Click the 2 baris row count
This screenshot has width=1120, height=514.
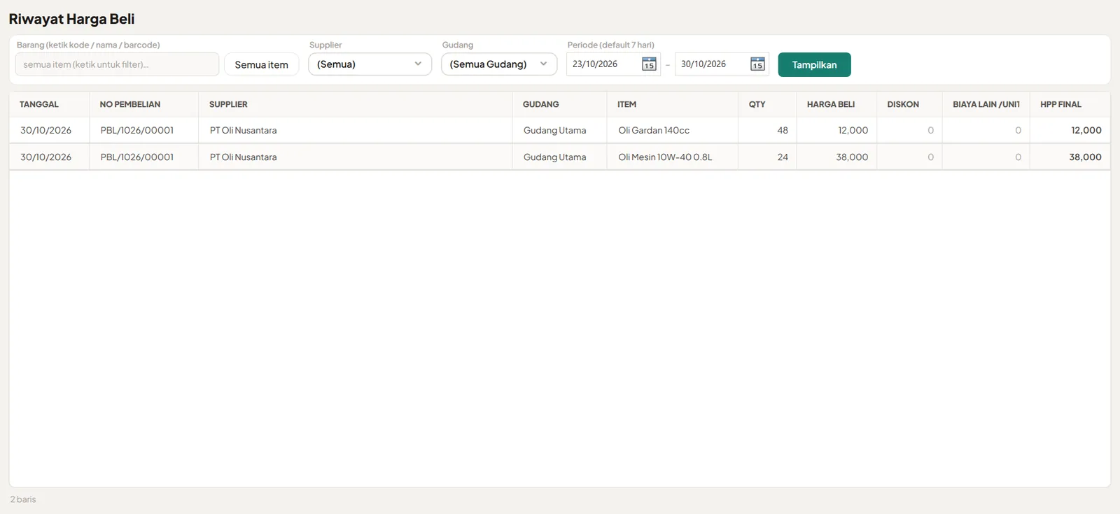23,499
